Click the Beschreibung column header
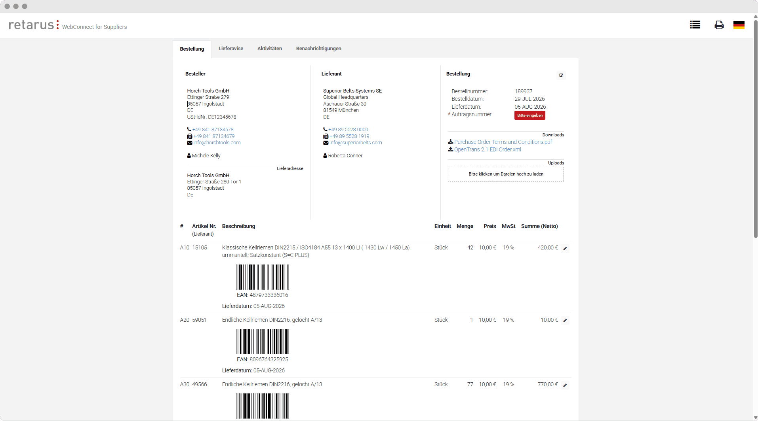Viewport: 758px width, 421px height. pyautogui.click(x=238, y=227)
